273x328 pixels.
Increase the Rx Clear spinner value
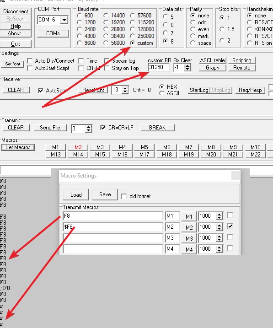(x=187, y=66)
